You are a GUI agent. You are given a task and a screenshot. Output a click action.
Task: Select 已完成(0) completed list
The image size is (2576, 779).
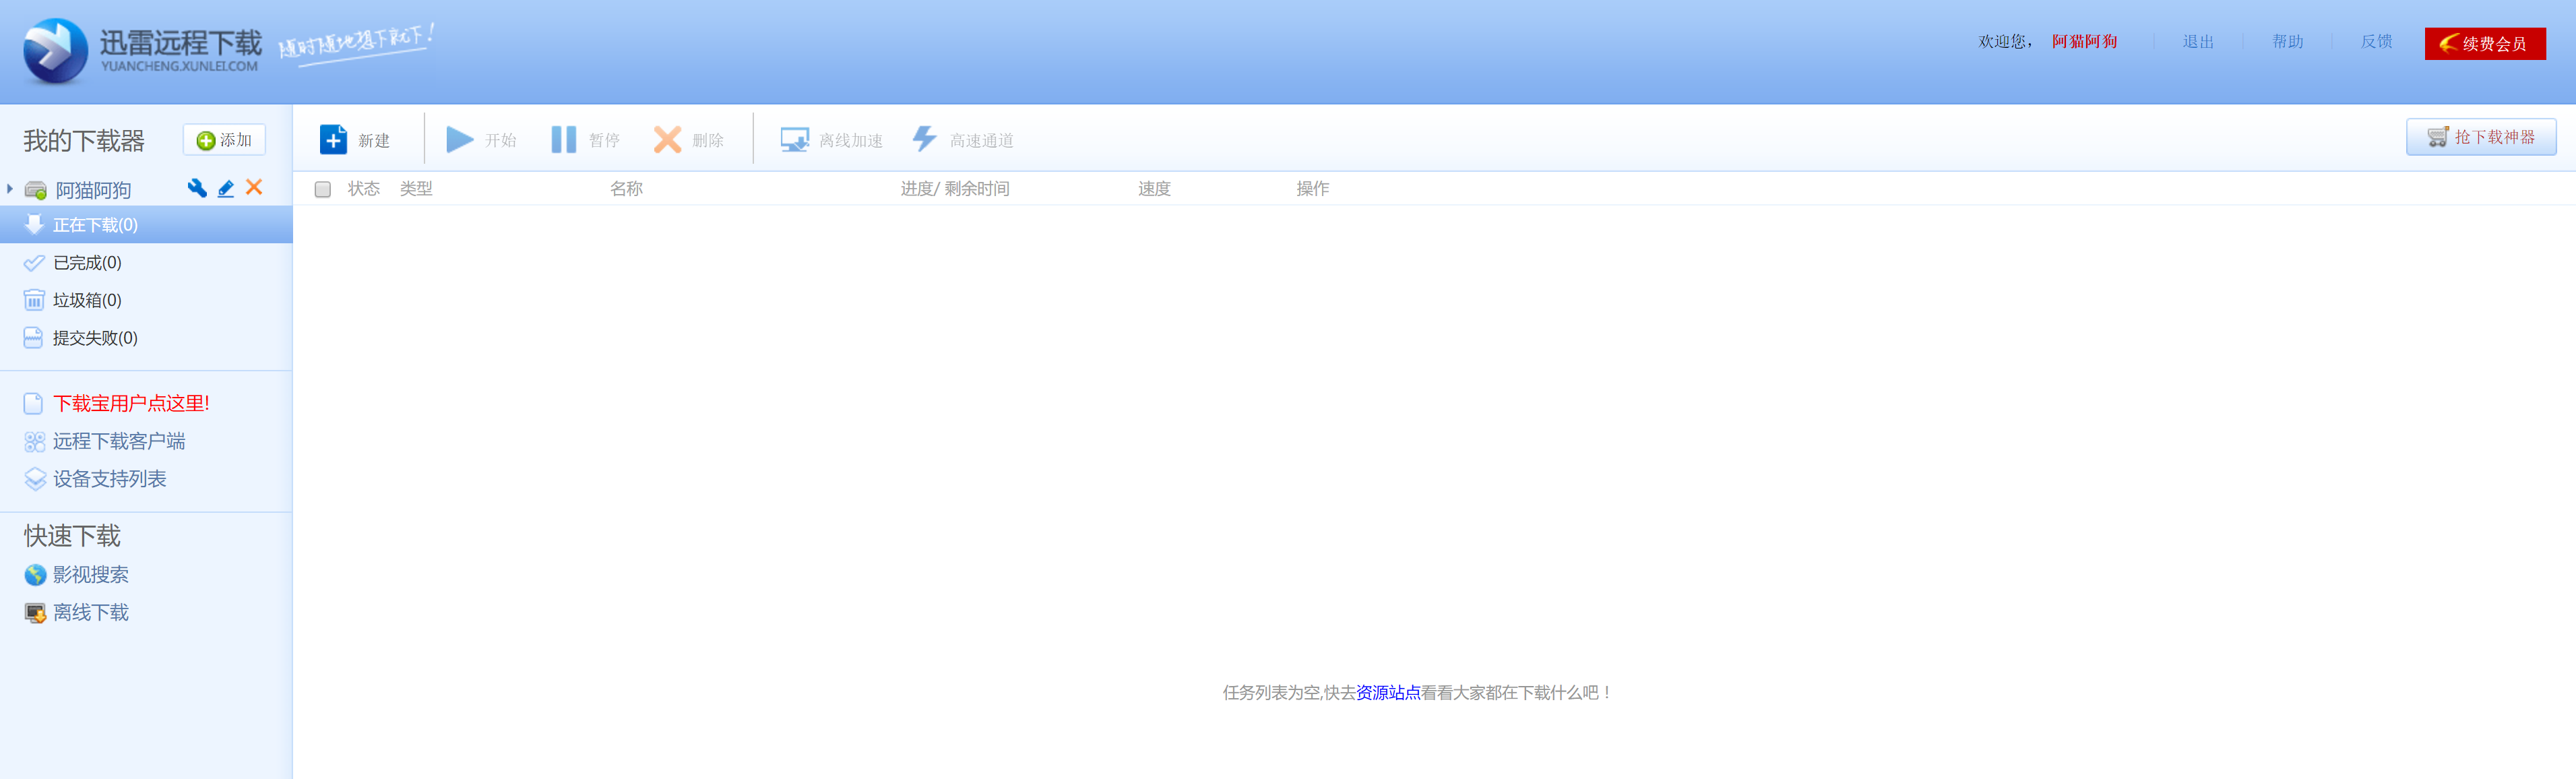coord(87,263)
